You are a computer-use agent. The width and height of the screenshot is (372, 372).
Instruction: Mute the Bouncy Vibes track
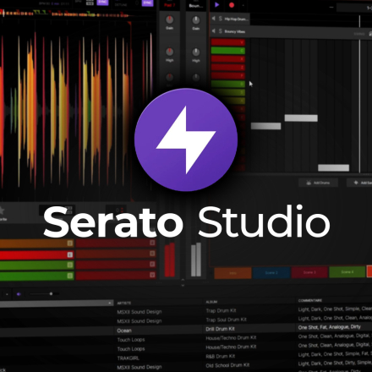pyautogui.click(x=214, y=31)
